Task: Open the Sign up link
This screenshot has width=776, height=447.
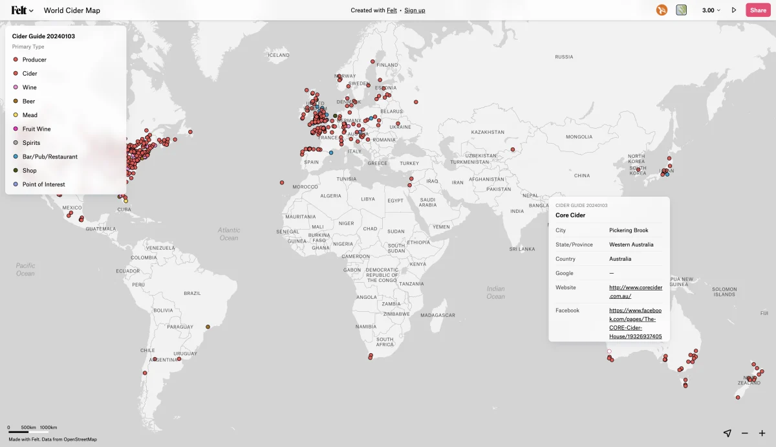Action: 415,10
